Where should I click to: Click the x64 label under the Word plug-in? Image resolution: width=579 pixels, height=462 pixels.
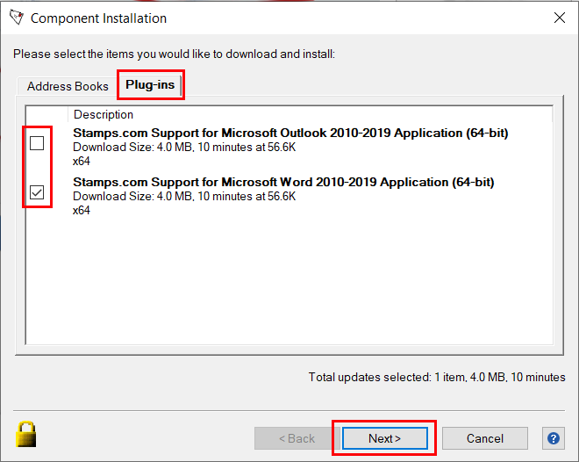pyautogui.click(x=82, y=210)
